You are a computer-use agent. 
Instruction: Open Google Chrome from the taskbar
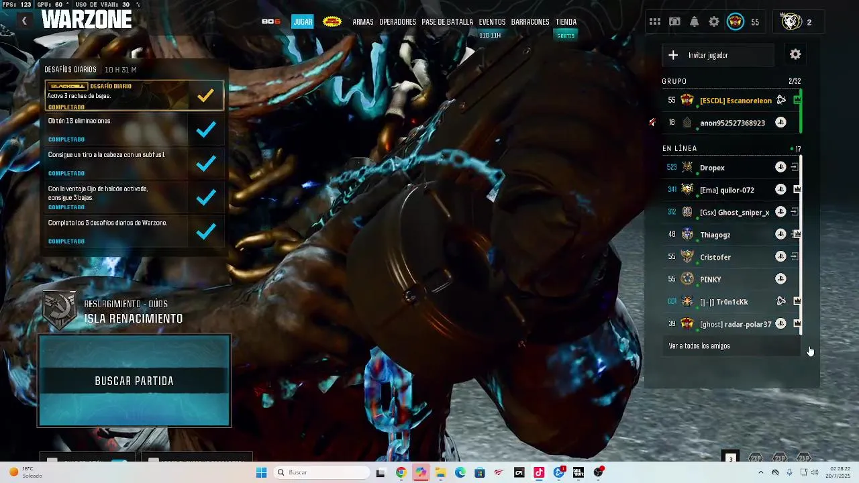401,472
